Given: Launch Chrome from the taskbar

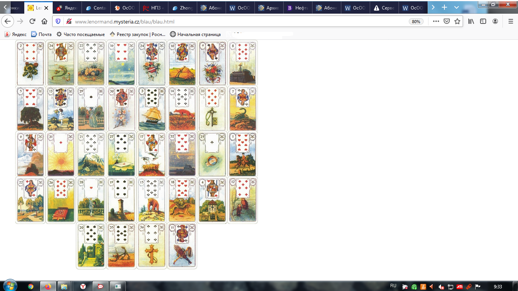Looking at the screenshot, I should click(x=31, y=286).
